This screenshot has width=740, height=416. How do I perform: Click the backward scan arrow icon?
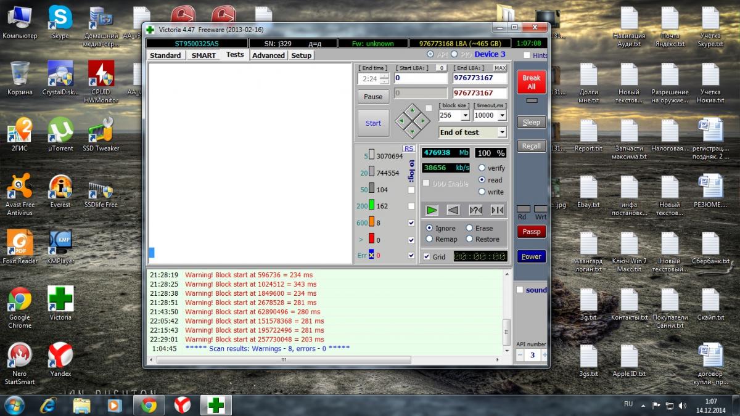click(453, 210)
